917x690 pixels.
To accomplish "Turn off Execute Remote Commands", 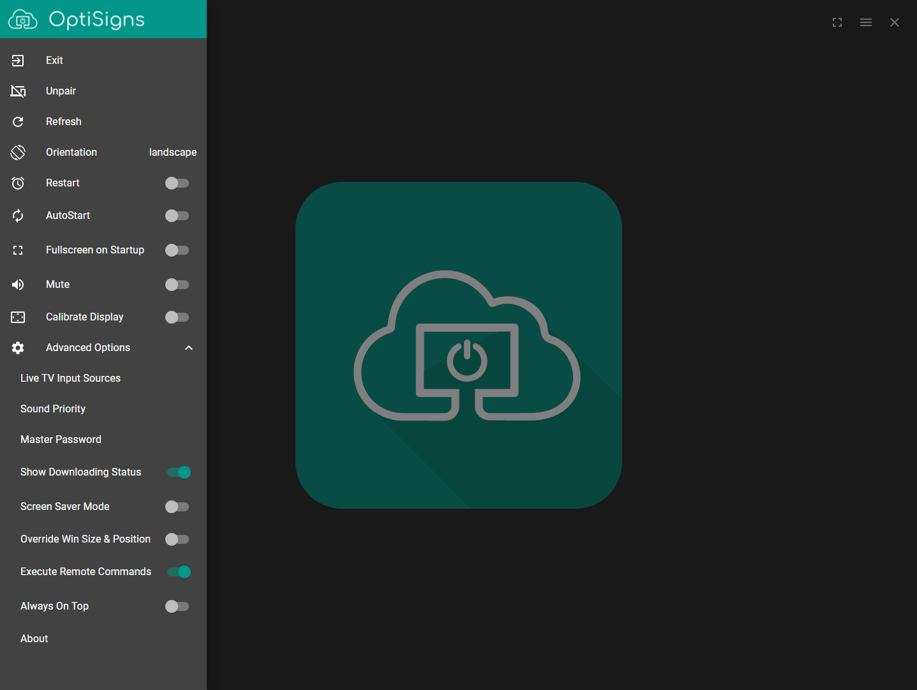I will point(179,571).
